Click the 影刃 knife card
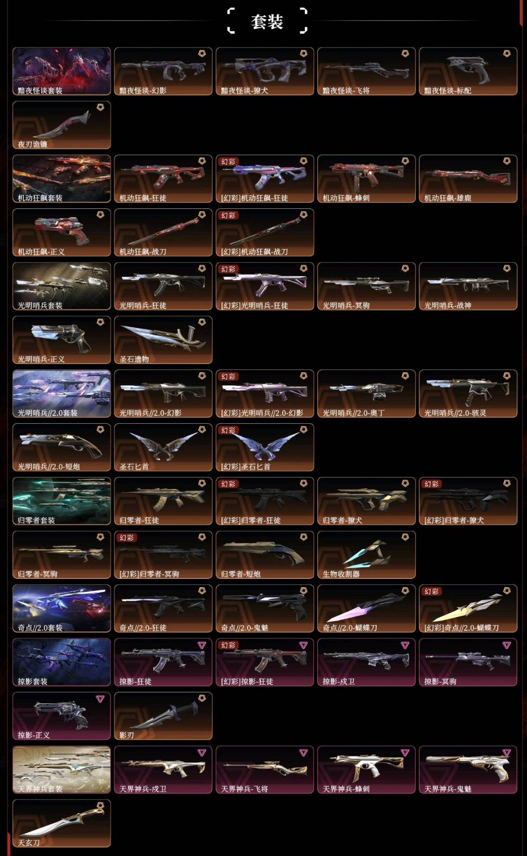 point(163,715)
